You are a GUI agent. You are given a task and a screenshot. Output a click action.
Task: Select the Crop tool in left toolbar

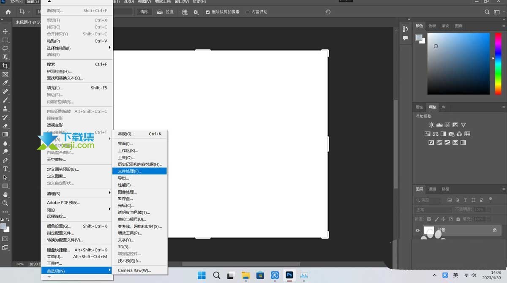[x=5, y=66]
